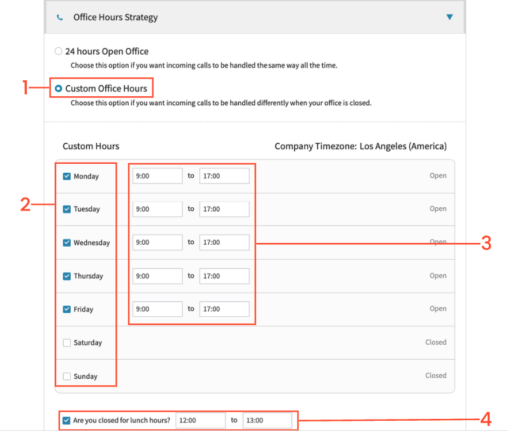
Task: Click the Sunday day label
Action: [85, 376]
